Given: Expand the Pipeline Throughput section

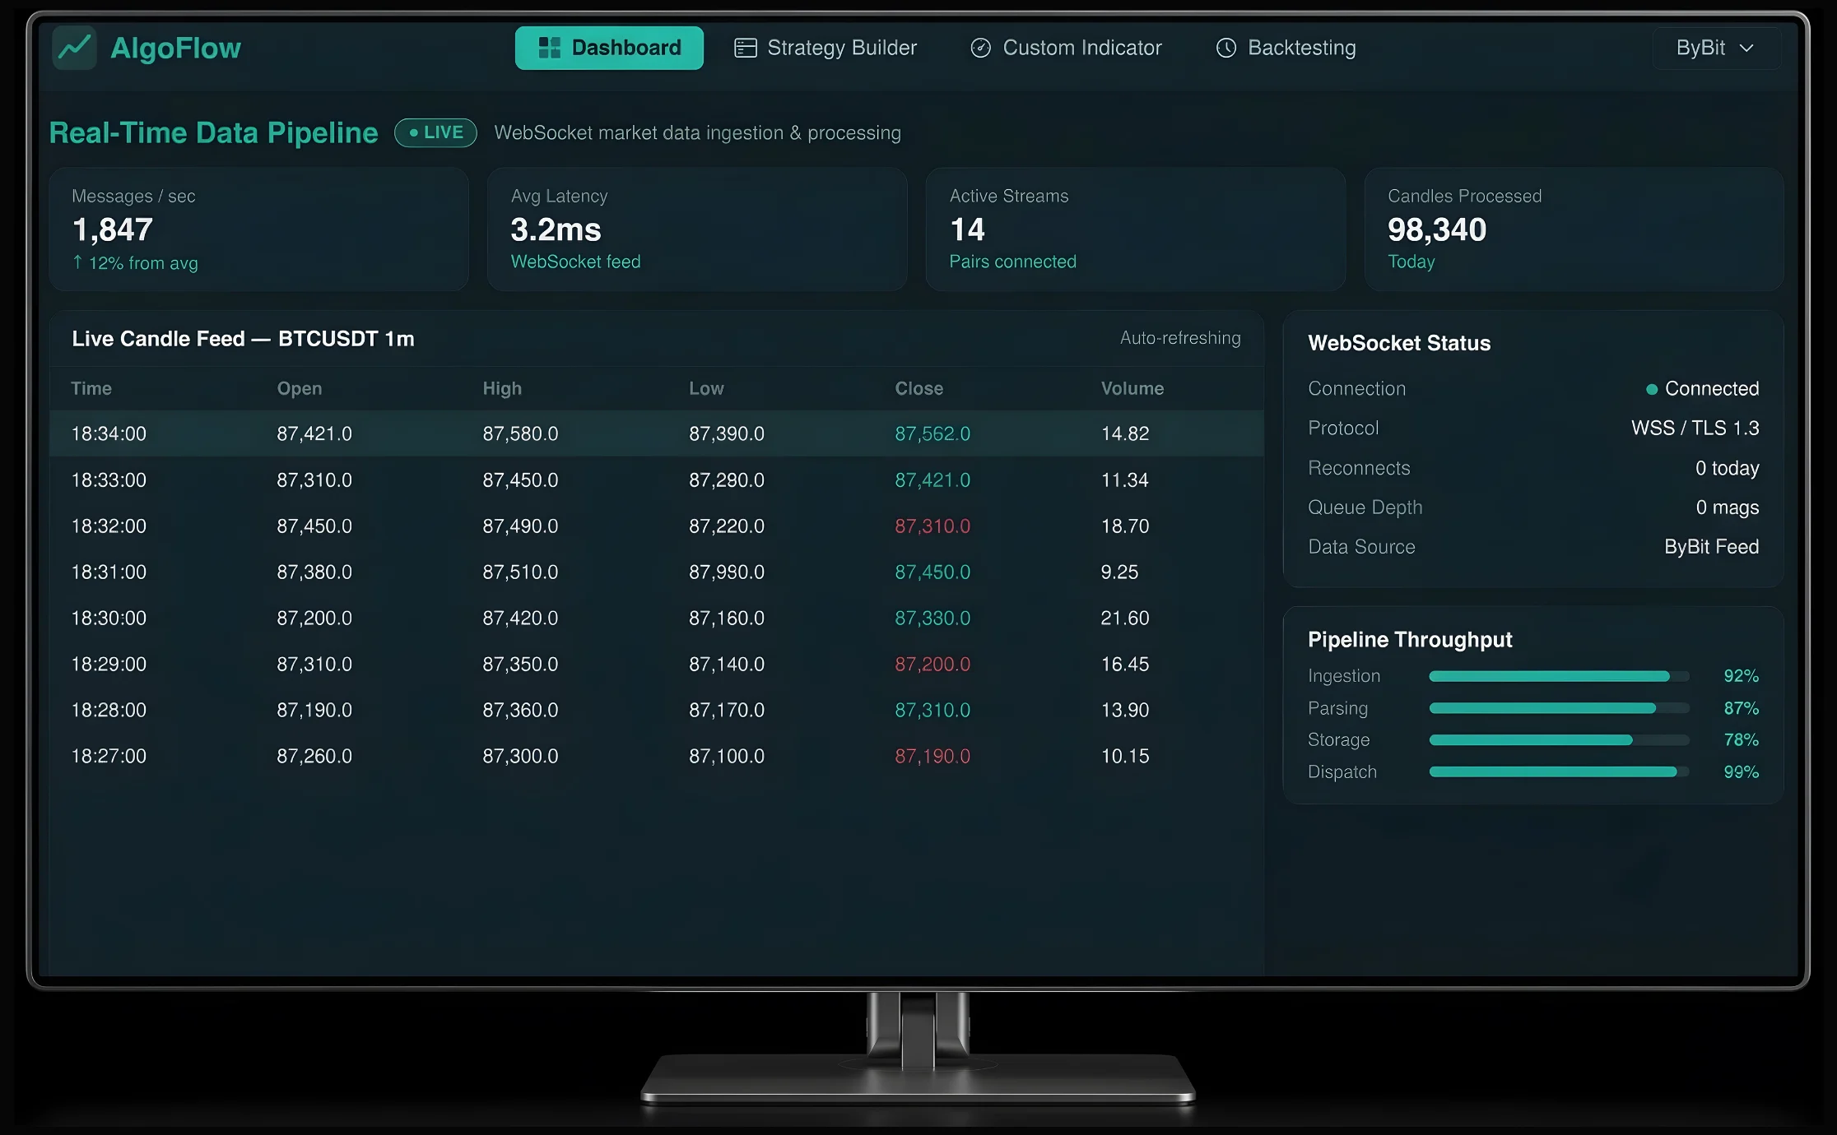Looking at the screenshot, I should [1411, 639].
